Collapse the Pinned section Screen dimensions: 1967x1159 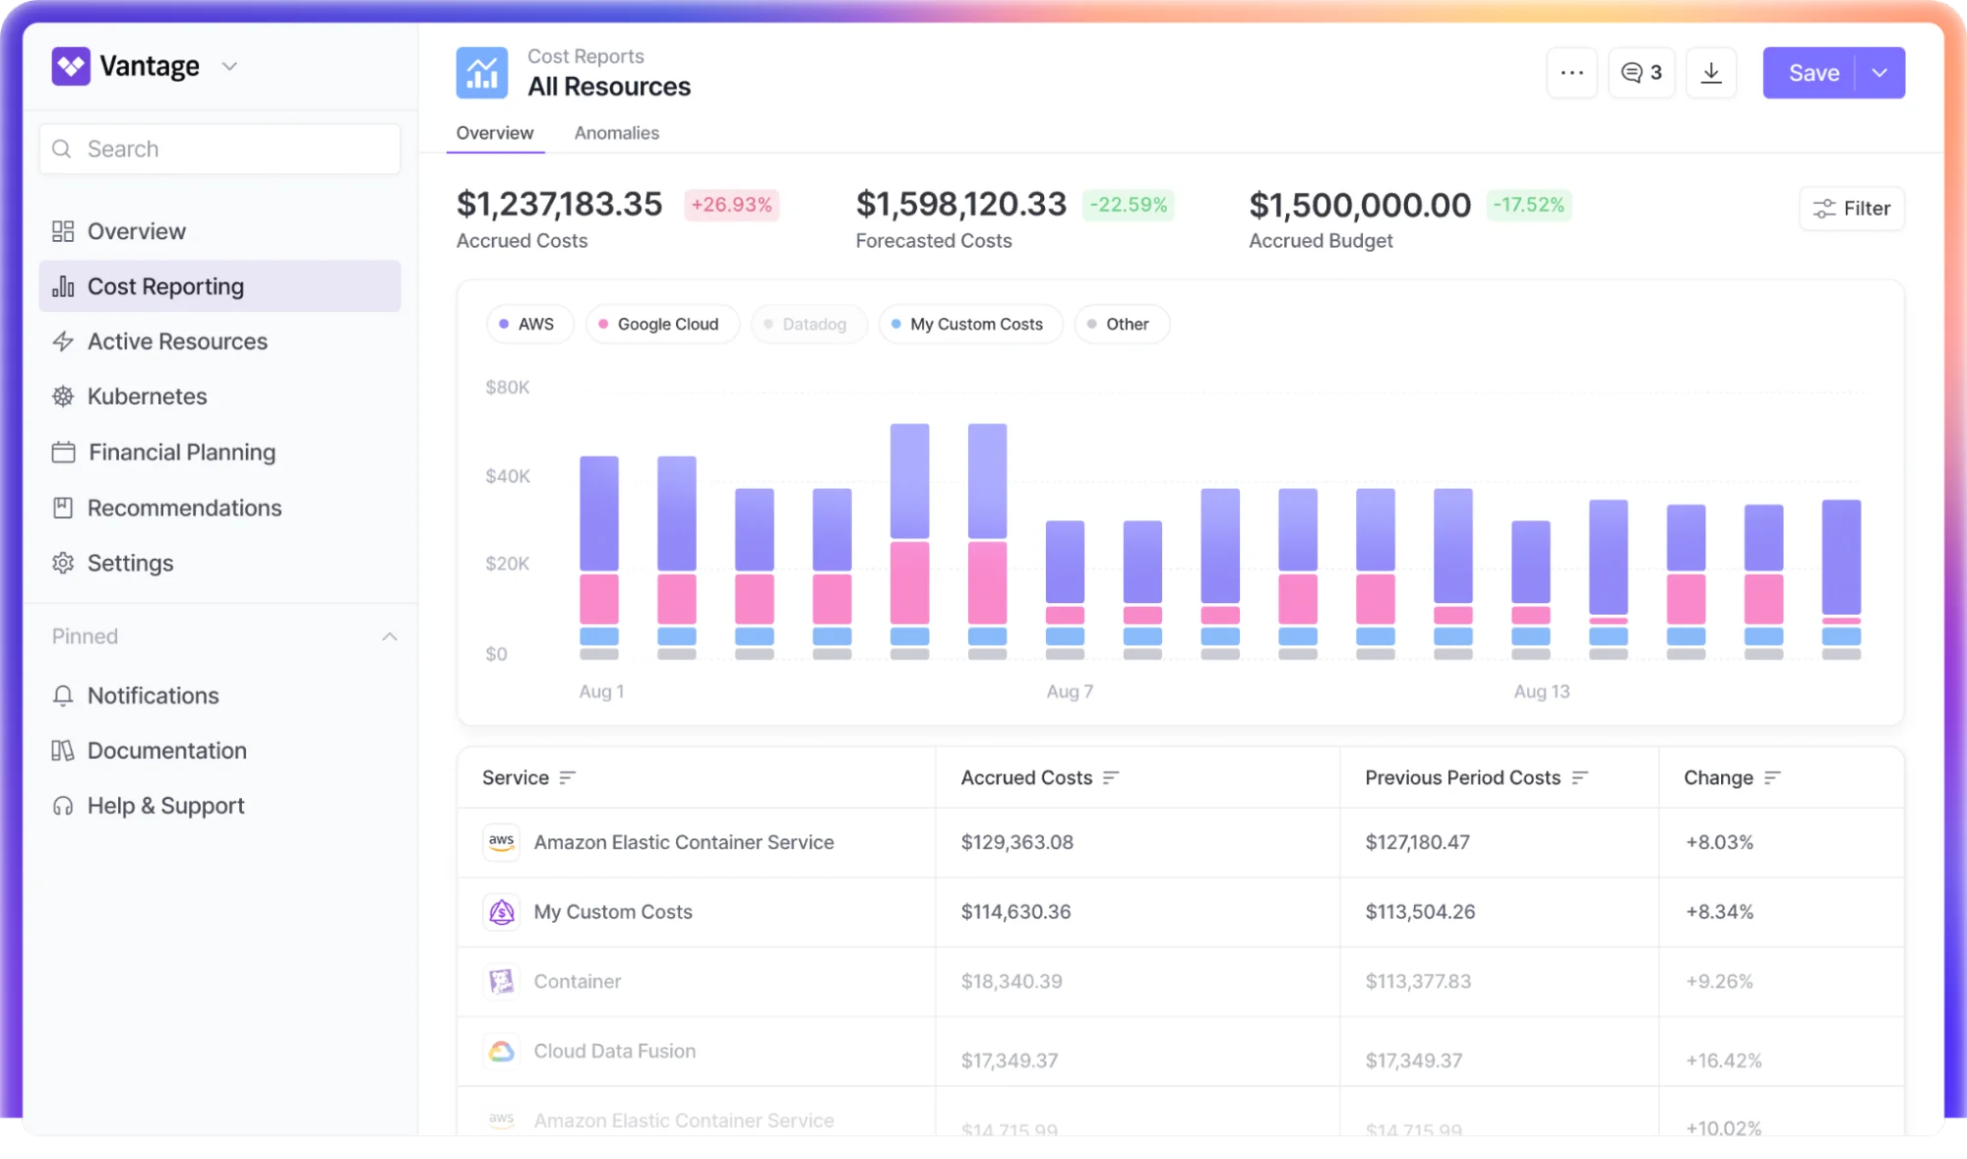(x=390, y=637)
